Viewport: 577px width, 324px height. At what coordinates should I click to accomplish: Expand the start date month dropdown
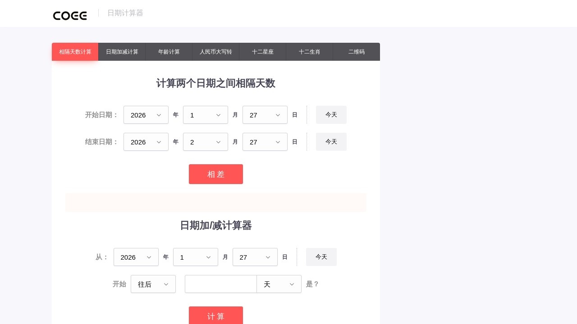pyautogui.click(x=205, y=115)
